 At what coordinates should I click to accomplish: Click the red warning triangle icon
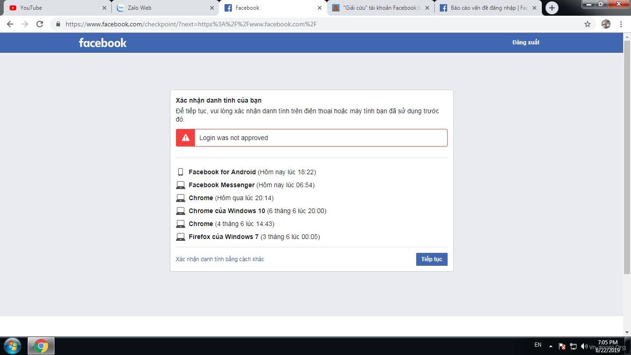186,138
